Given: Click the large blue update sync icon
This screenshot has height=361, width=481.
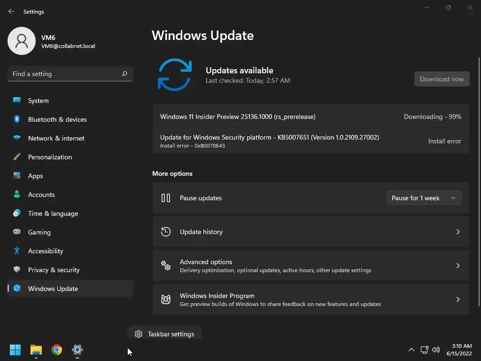Looking at the screenshot, I should coord(175,75).
